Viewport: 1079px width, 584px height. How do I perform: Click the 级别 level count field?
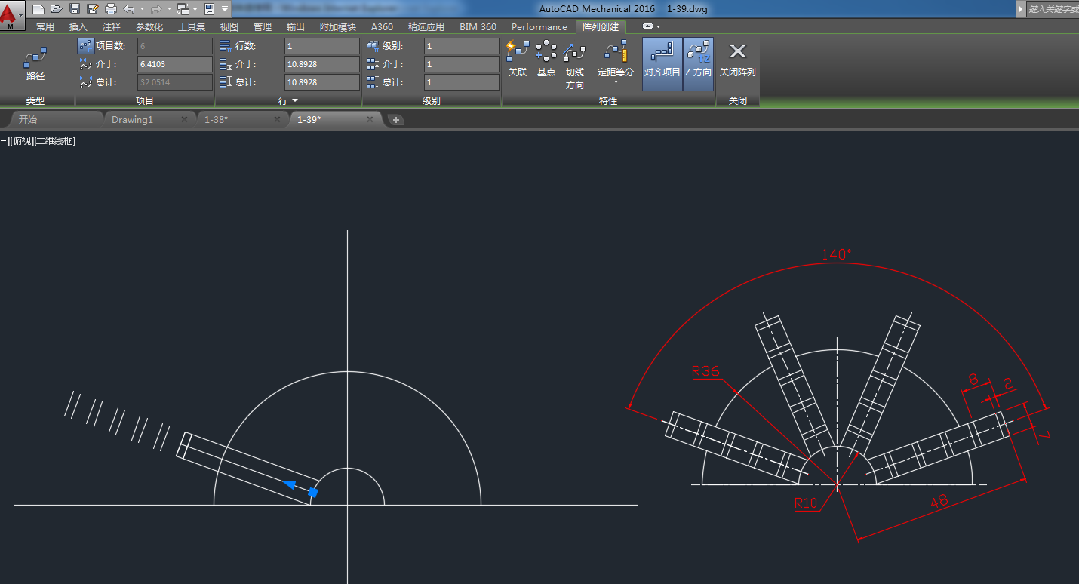pyautogui.click(x=462, y=46)
